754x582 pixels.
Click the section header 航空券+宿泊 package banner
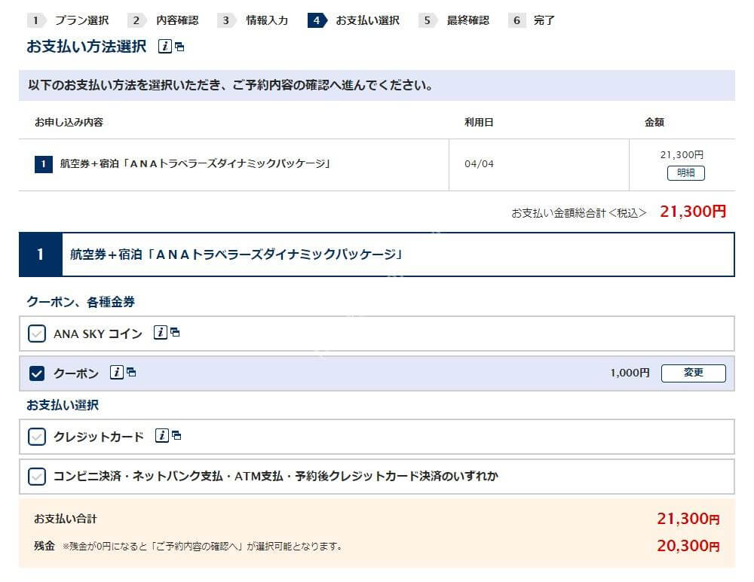coord(377,254)
